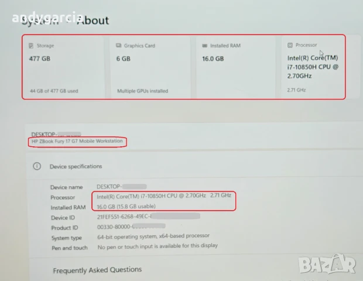Open the Storage card showing 477 GB

pos(63,67)
